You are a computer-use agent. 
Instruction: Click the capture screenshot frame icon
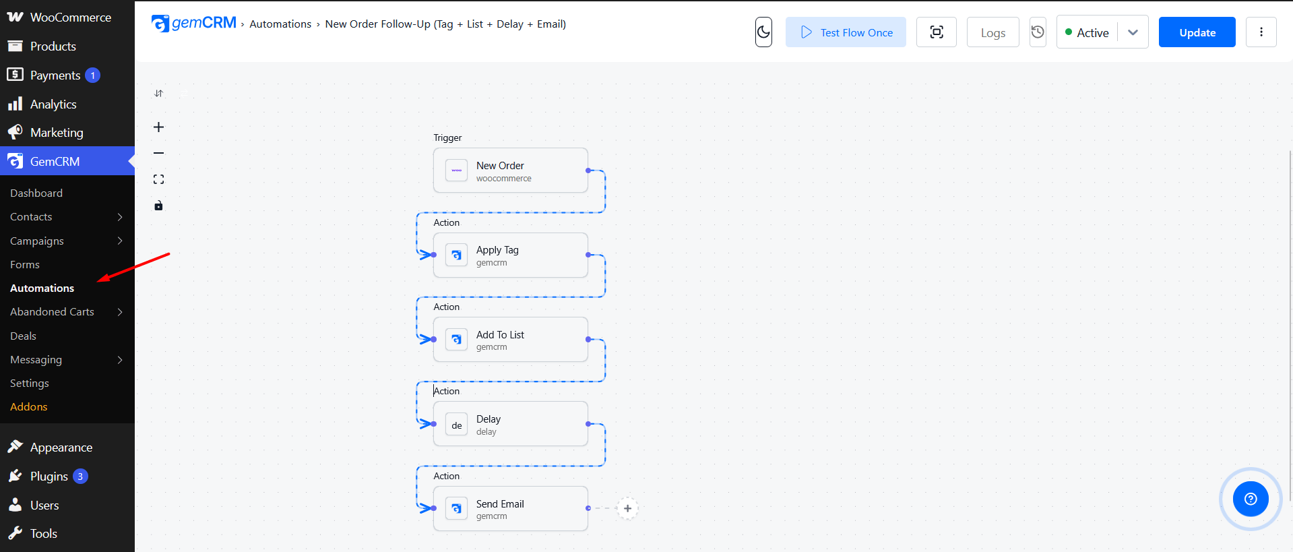pos(937,32)
